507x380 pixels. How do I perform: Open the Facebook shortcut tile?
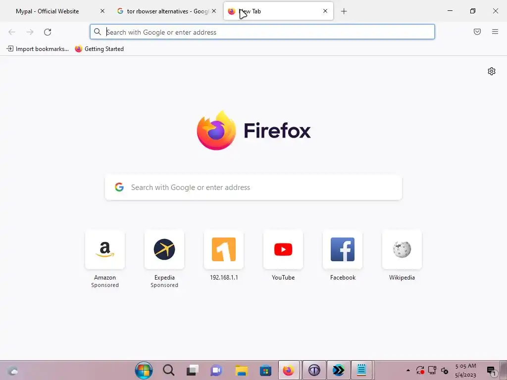343,249
